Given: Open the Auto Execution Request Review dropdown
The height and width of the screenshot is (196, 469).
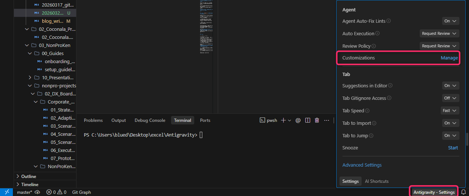Looking at the screenshot, I should pyautogui.click(x=440, y=33).
